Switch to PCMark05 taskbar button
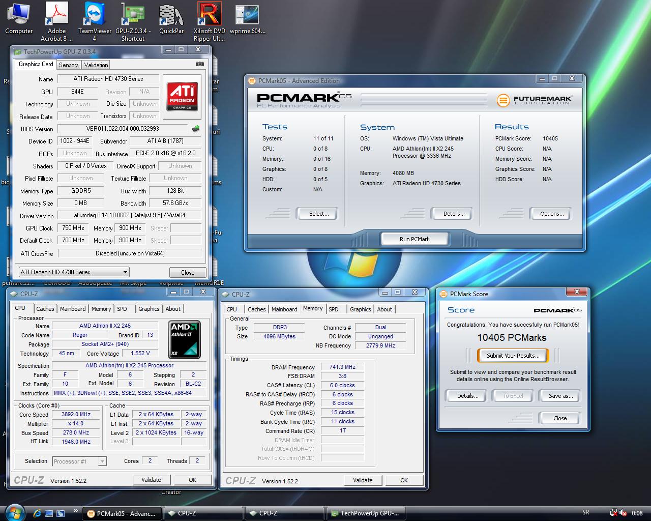 (x=122, y=513)
